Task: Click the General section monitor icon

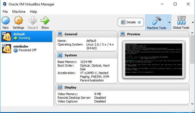Action: [x=60, y=34]
